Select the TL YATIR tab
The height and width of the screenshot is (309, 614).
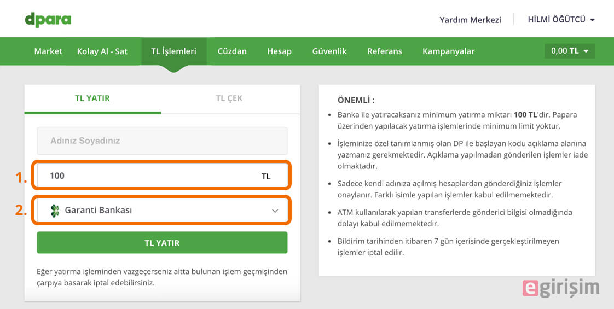[92, 98]
